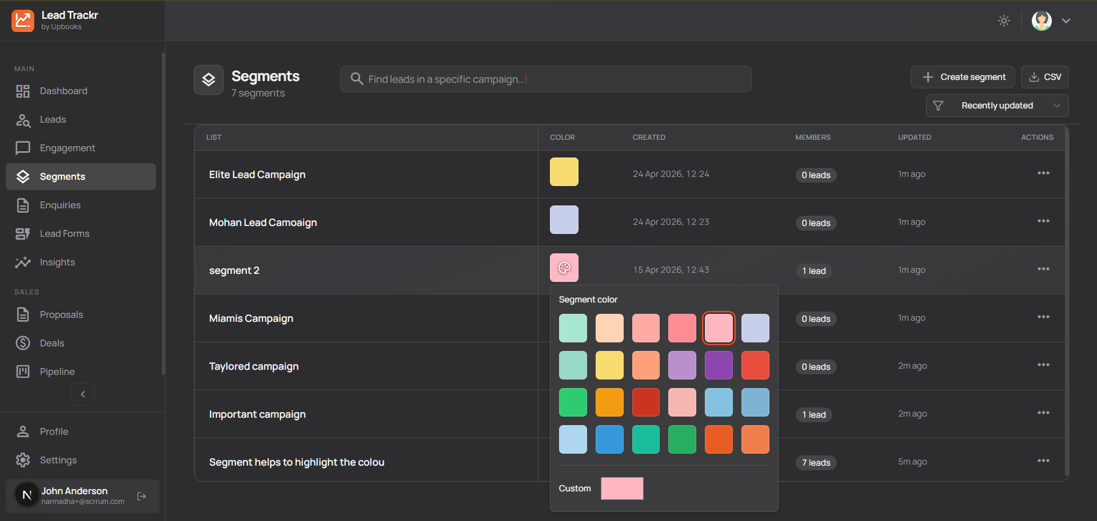The image size is (1097, 521).
Task: Click the Create segment button
Action: pos(963,76)
